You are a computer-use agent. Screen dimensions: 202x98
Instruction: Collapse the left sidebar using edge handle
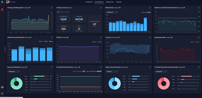[5, 49]
